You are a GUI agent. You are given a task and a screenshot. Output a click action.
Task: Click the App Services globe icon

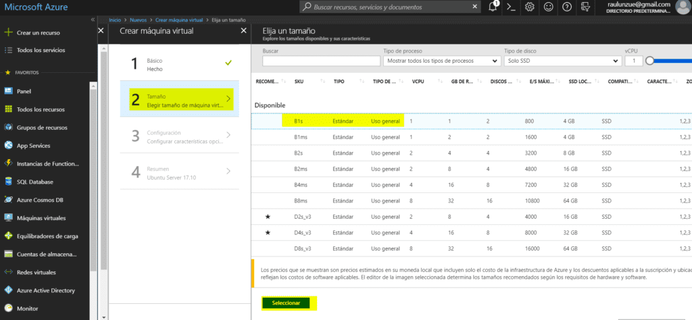(8, 145)
